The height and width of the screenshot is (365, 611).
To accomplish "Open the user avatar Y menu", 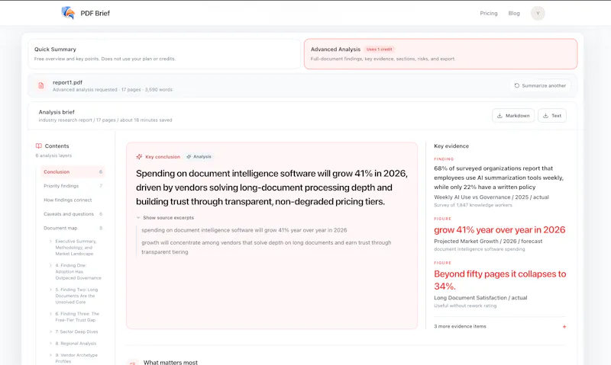I will coord(538,13).
